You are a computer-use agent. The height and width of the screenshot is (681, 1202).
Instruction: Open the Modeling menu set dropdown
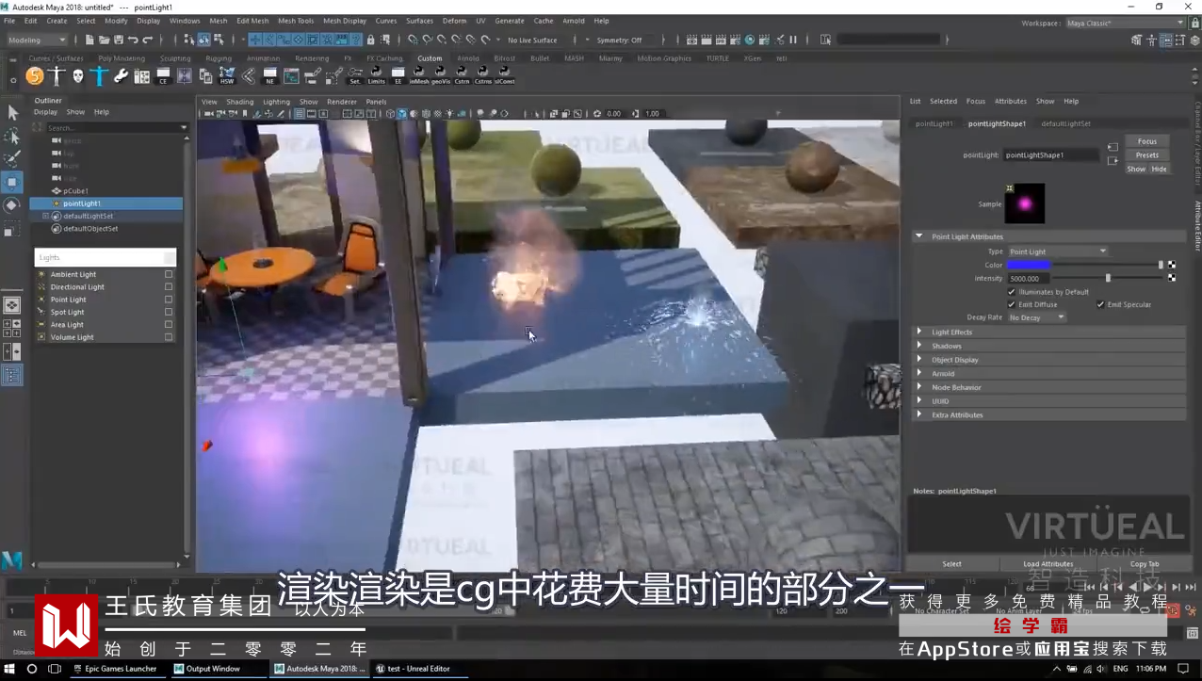[37, 40]
